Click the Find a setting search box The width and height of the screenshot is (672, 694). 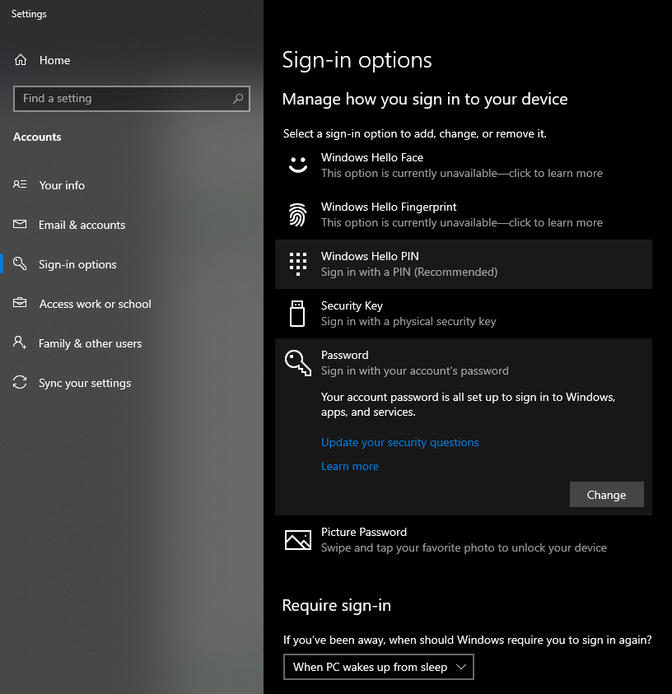coord(132,98)
